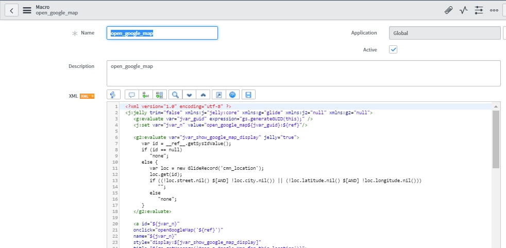The height and width of the screenshot is (248, 506).
Task: Focus the Name input field
Action: click(x=162, y=33)
